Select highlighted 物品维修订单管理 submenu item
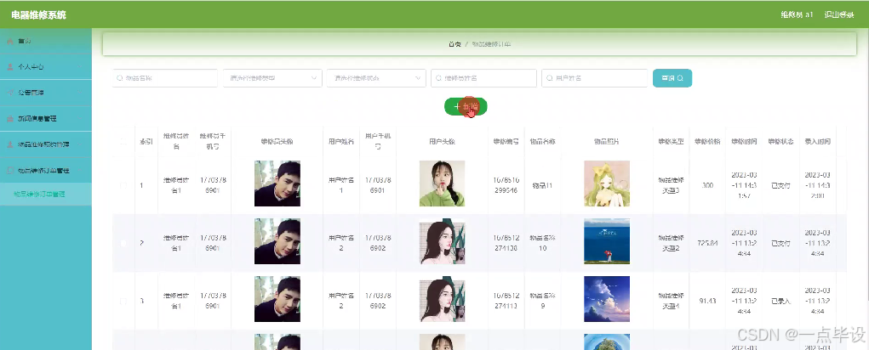This screenshot has width=869, height=350. 46,194
